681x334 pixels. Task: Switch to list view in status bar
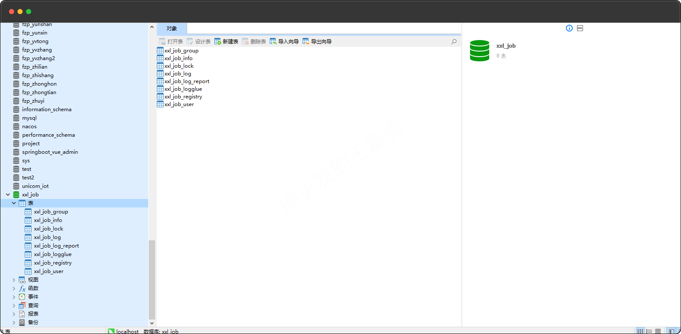pos(649,331)
